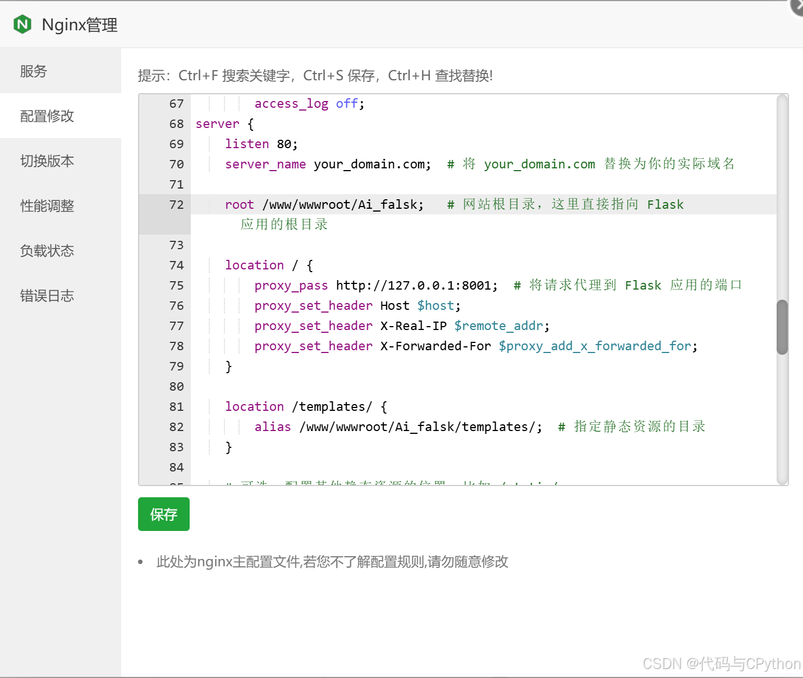
Task: Open the 性能调整 tab
Action: [x=61, y=205]
